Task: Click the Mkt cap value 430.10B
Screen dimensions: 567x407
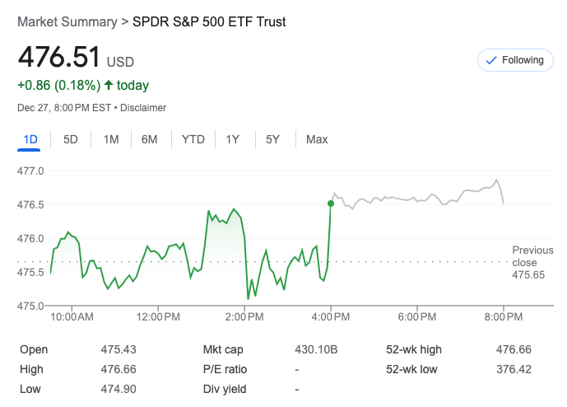Action: coord(316,349)
